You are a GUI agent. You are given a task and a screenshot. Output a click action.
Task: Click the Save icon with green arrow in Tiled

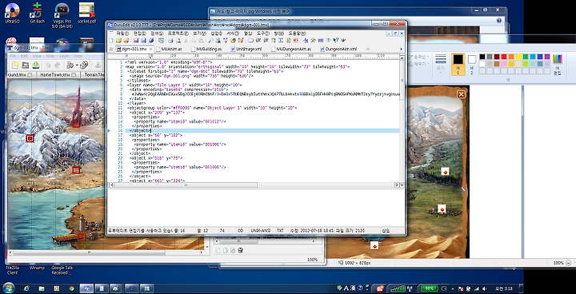[x=36, y=65]
